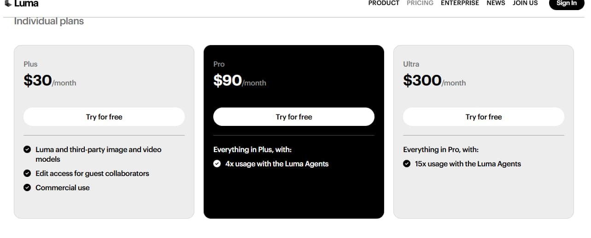Select the $300 Ultra plan price
591x238 pixels.
pyautogui.click(x=422, y=81)
